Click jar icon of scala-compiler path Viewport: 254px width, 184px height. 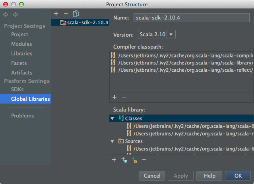point(113,55)
